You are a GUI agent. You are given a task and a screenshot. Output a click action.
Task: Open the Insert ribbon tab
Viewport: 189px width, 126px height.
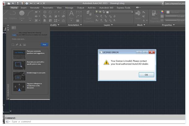[x=24, y=7]
